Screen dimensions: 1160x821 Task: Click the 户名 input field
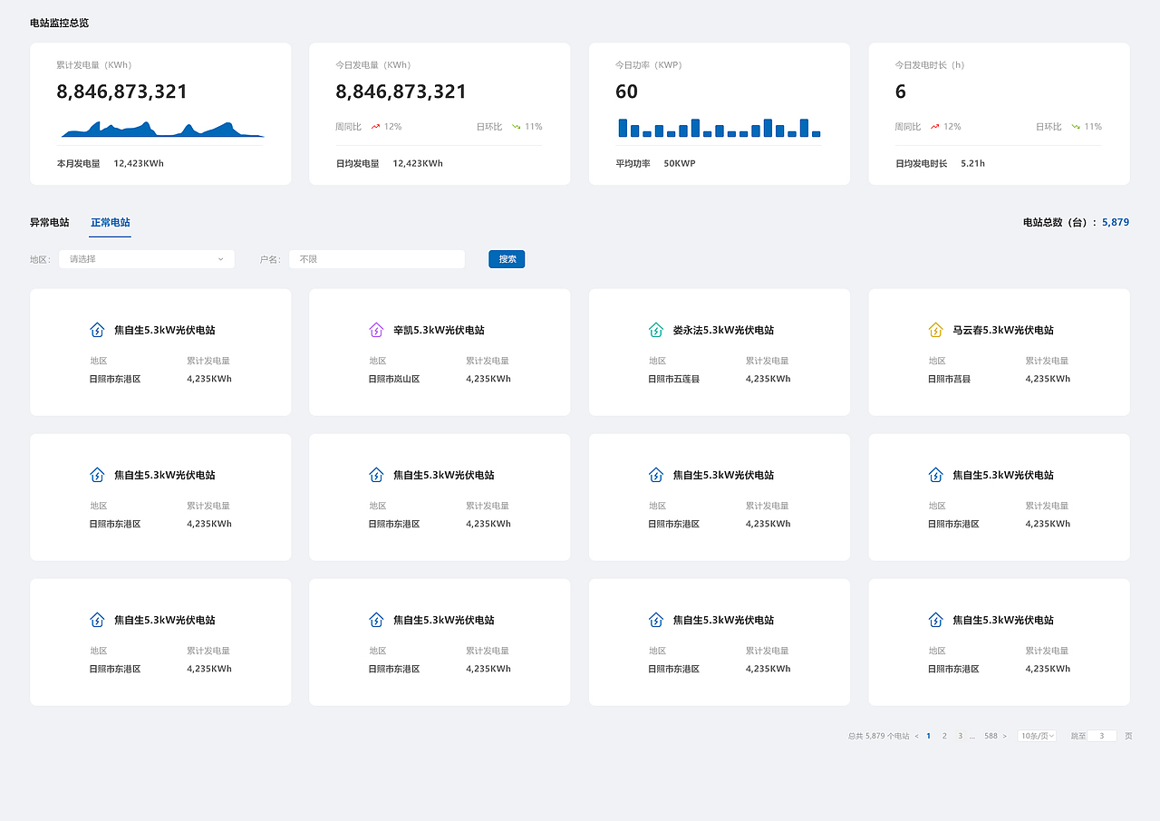tap(377, 259)
